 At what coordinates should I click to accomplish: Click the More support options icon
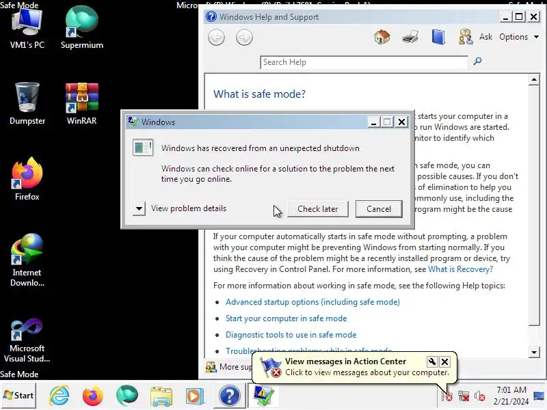pyautogui.click(x=211, y=367)
